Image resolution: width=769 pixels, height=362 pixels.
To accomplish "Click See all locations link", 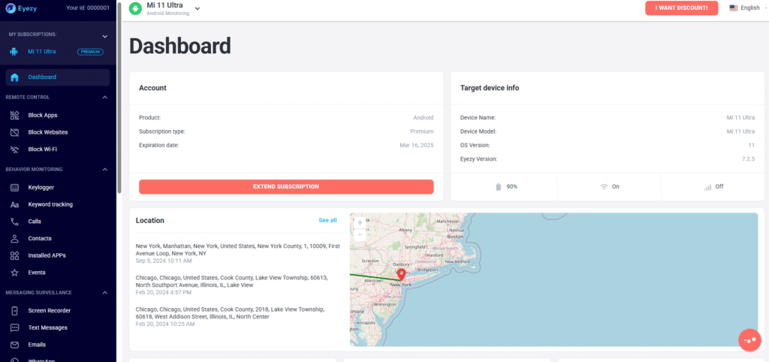I will click(x=327, y=220).
